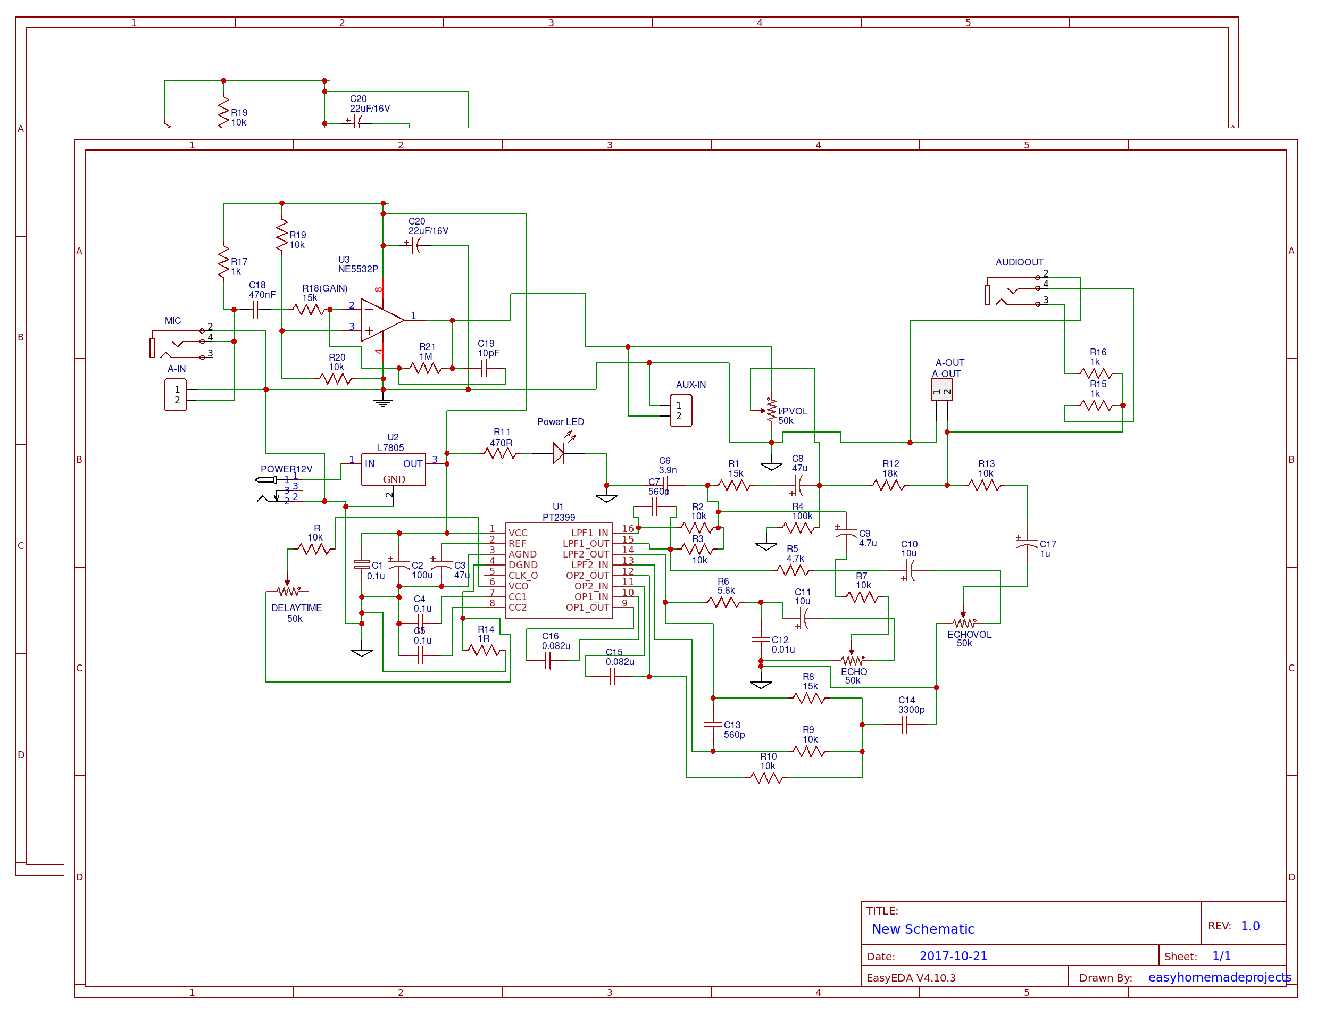Select the Power LED diode symbol

pos(559,453)
